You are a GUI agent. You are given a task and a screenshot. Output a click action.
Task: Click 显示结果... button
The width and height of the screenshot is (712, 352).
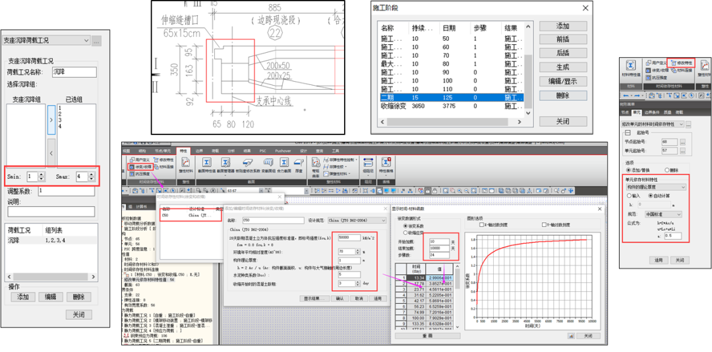(314, 299)
